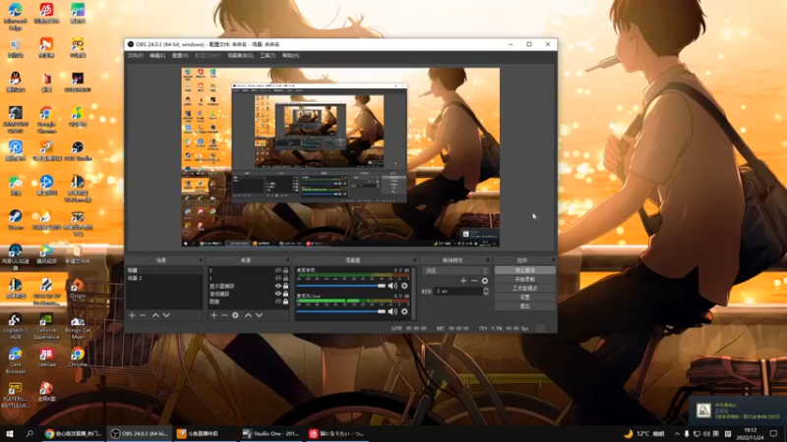
Task: Open Steam desktop icon
Action: pyautogui.click(x=15, y=219)
